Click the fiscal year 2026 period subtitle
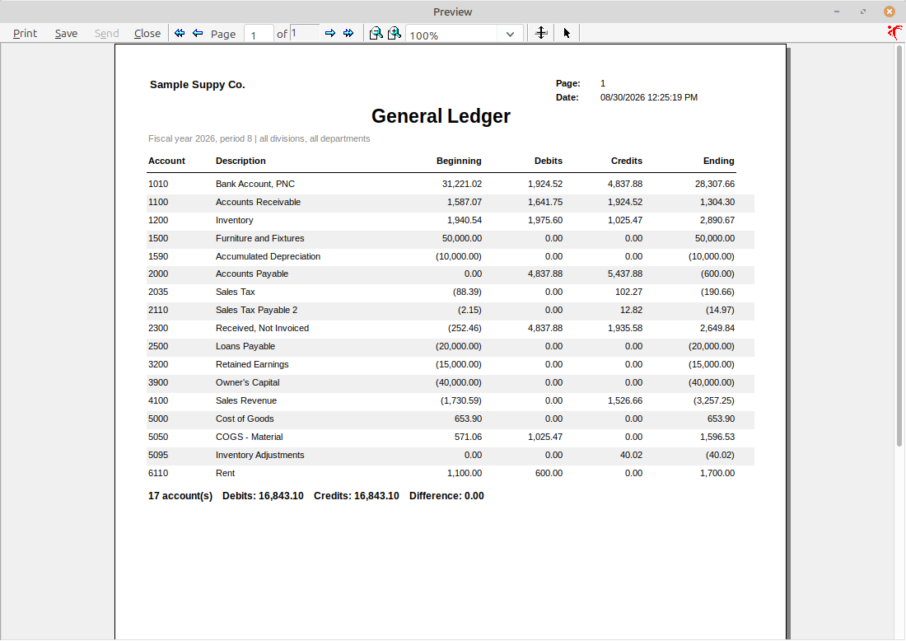Screen dimensions: 906x641 (x=259, y=138)
